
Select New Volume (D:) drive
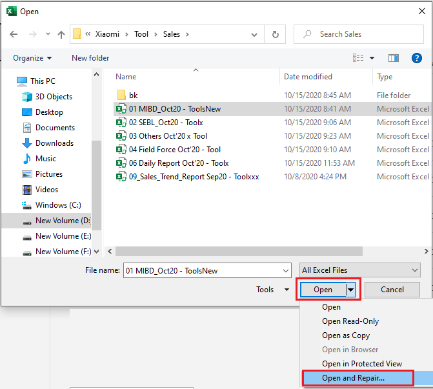pos(46,221)
